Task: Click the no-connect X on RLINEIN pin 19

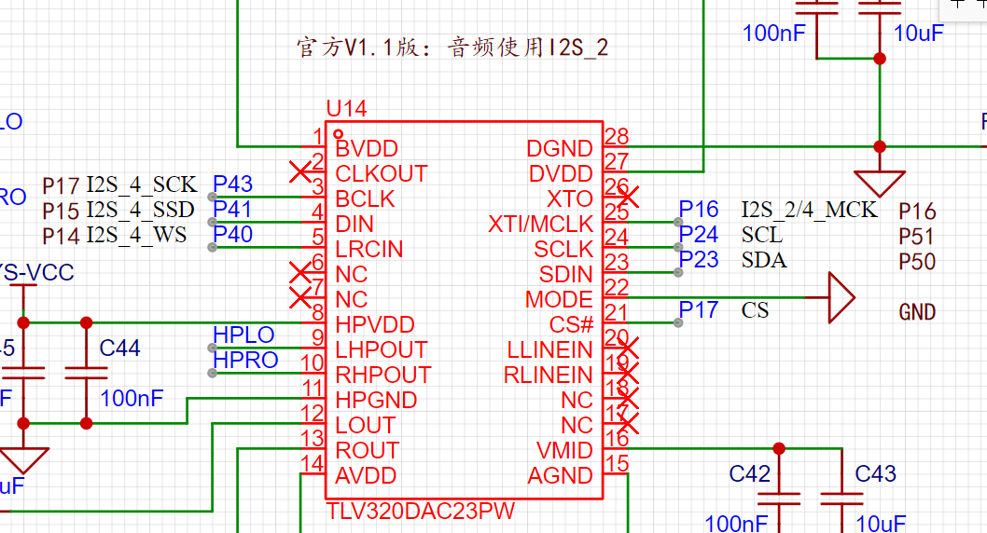Action: pyautogui.click(x=628, y=373)
